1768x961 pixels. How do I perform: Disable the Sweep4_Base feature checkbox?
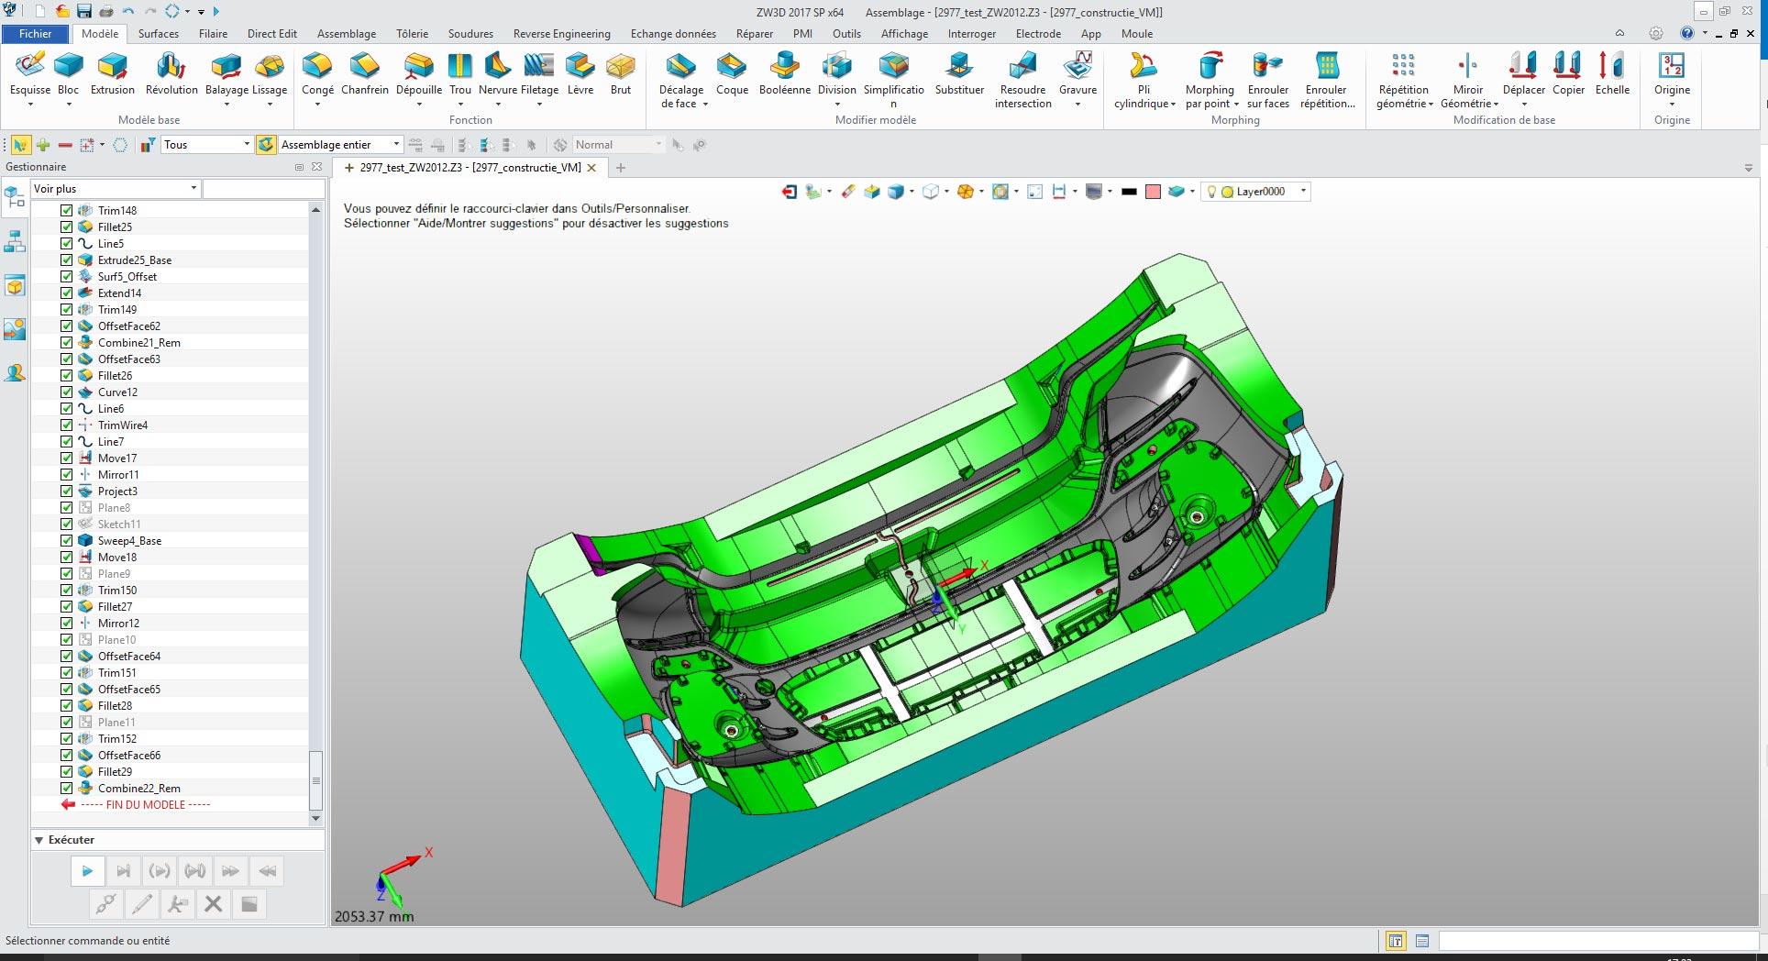[x=67, y=541]
